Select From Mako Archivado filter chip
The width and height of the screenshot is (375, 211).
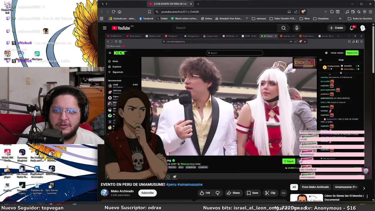pyautogui.click(x=315, y=187)
